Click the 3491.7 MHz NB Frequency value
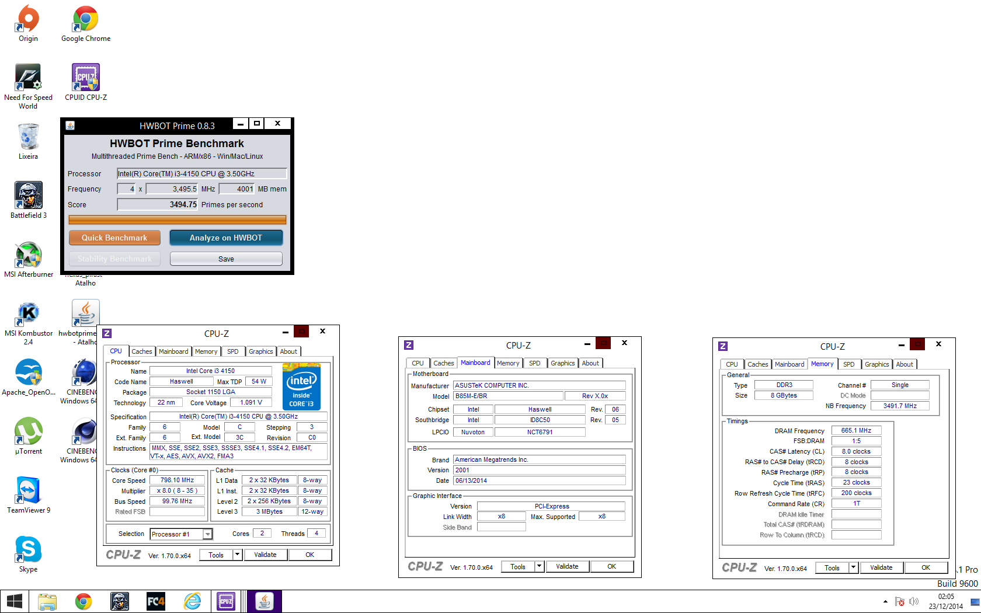The width and height of the screenshot is (981, 613). click(900, 406)
